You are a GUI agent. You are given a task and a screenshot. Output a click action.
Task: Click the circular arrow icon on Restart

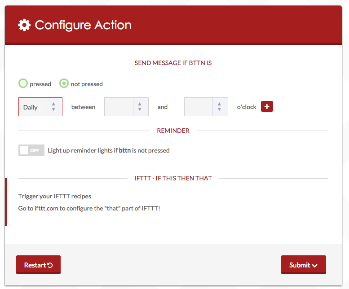coord(50,265)
